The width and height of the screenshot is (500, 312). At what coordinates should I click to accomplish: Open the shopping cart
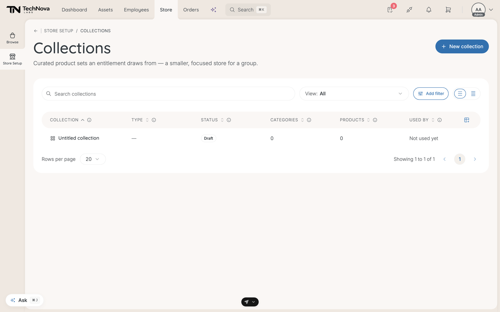coord(448,10)
